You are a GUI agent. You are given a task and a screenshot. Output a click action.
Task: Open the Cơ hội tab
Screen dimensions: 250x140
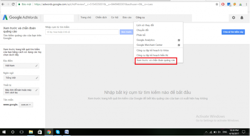click(x=115, y=17)
